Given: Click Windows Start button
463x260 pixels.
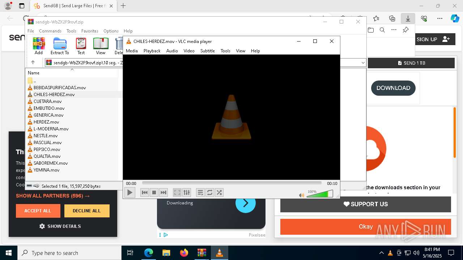Looking at the screenshot, I should tap(9, 253).
